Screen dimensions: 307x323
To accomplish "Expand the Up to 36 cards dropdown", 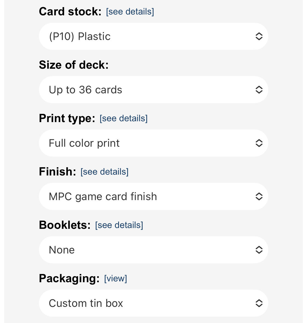I will pos(153,90).
